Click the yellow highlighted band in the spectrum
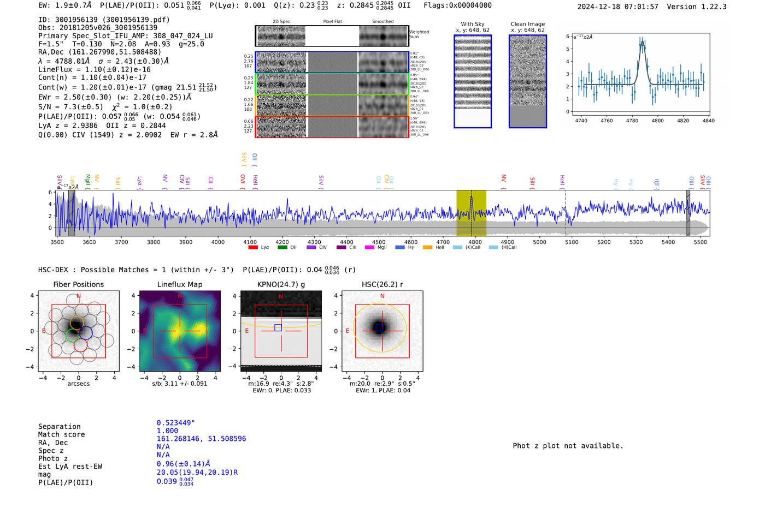The height and width of the screenshot is (520, 765). pos(471,213)
